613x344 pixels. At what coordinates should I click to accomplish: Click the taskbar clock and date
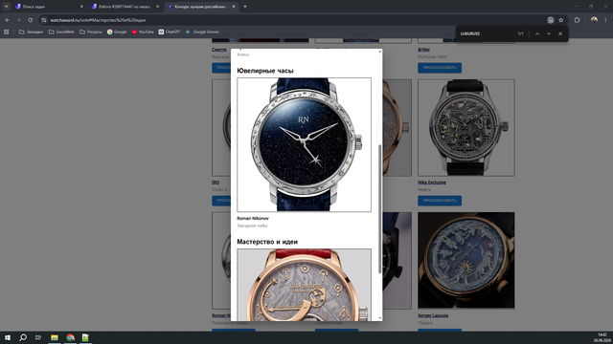click(602, 337)
